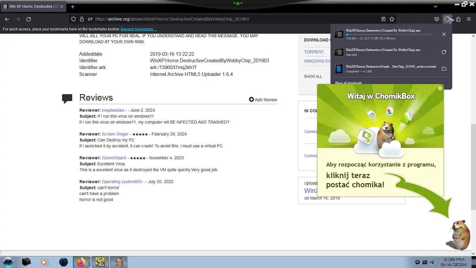Click the Manage bookmarks link

coord(139,29)
